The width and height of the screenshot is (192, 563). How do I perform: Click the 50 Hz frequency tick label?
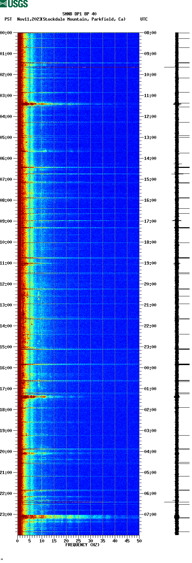point(139,541)
